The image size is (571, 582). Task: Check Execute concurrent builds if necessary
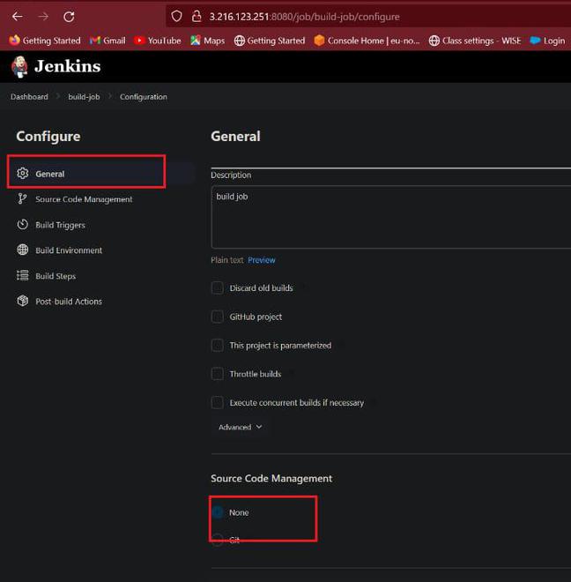tap(218, 402)
